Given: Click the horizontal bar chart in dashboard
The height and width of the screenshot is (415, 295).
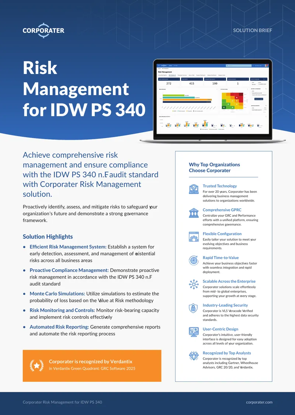Looking at the screenshot, I should pos(187,98).
